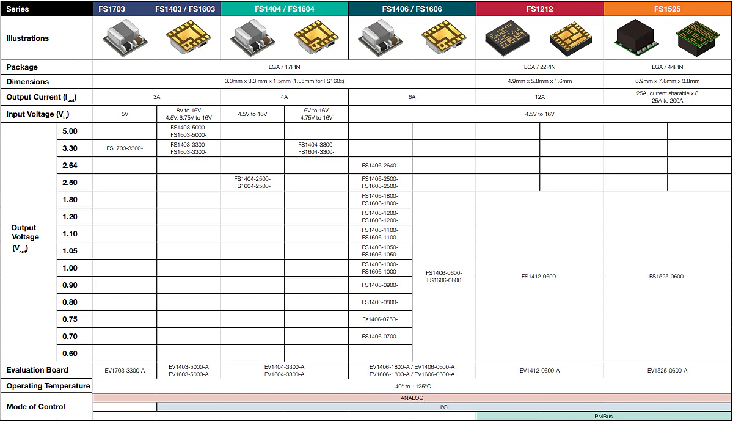Click the gold FS1212 package illustration
This screenshot has height=422, width=733.
[x=569, y=37]
